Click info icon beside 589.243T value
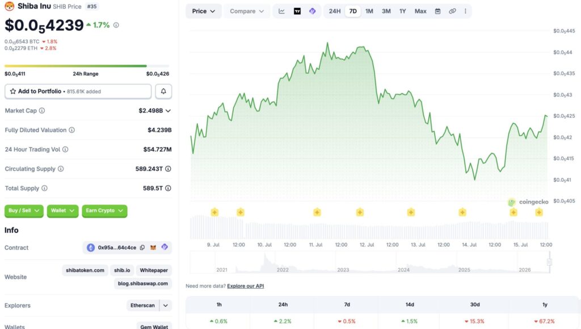581x329 pixels. point(168,169)
